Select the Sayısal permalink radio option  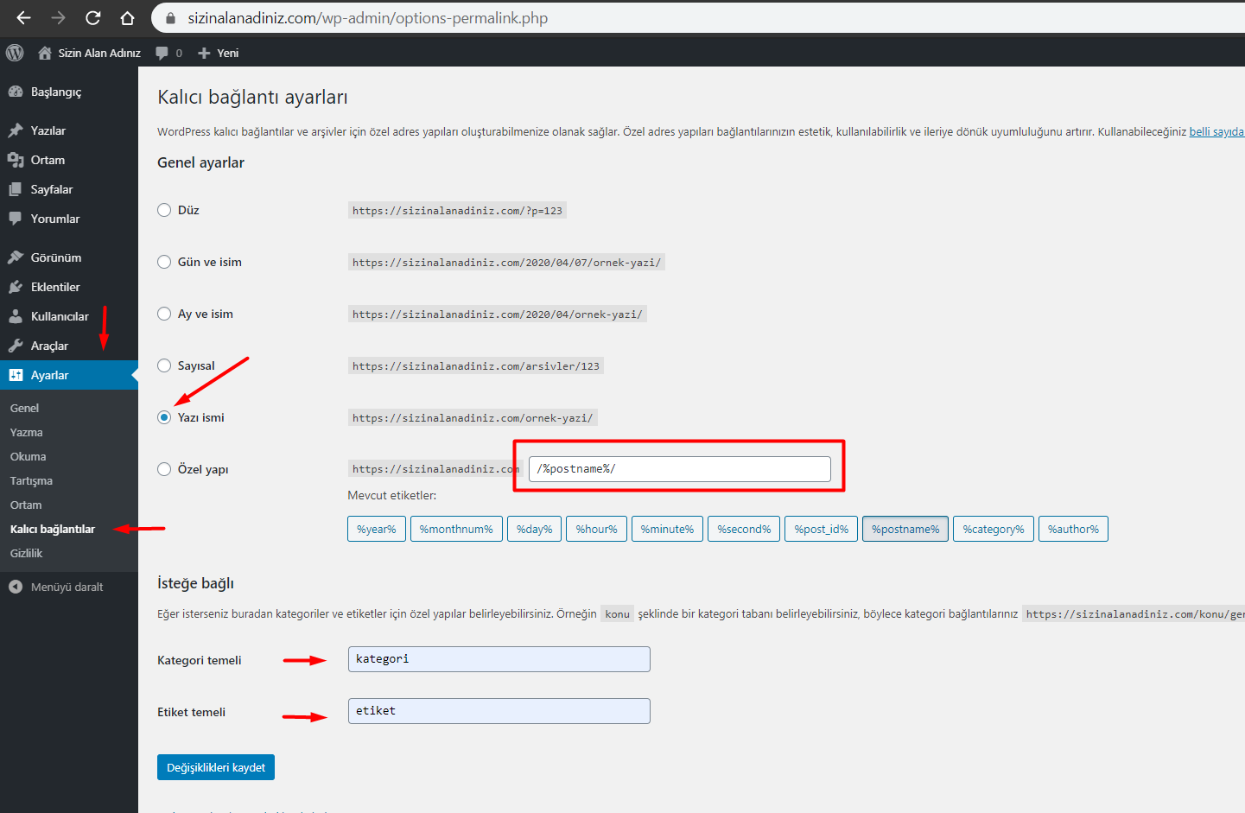(x=164, y=365)
